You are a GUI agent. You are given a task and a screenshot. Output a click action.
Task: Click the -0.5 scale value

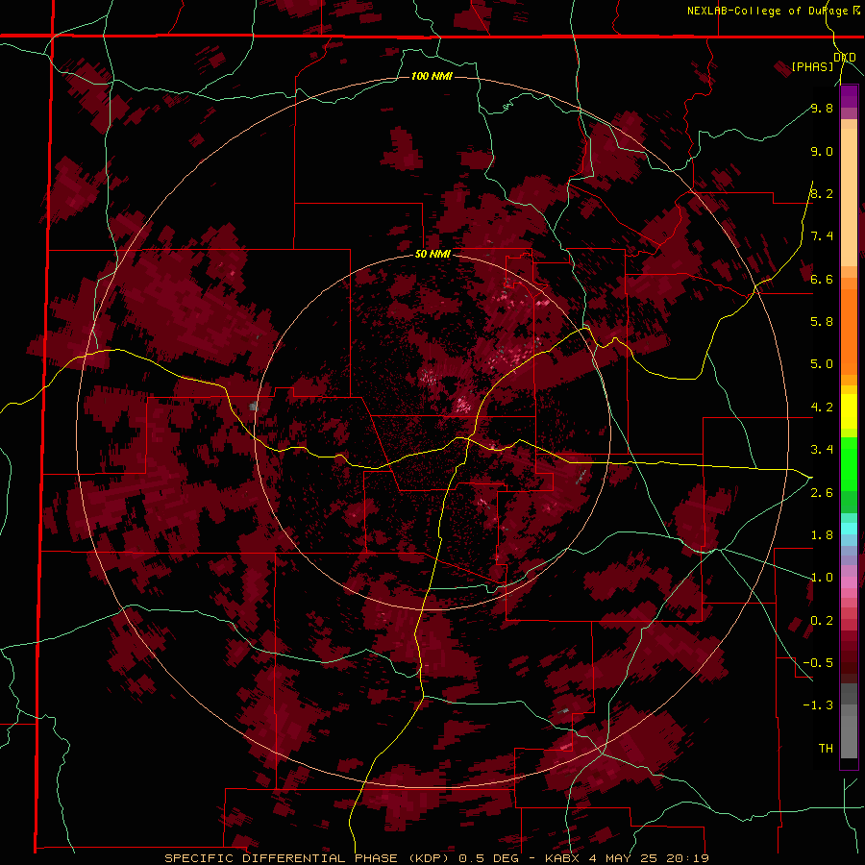point(818,662)
